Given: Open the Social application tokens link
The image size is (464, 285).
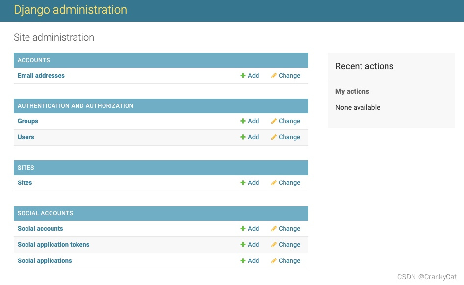Looking at the screenshot, I should (x=53, y=245).
